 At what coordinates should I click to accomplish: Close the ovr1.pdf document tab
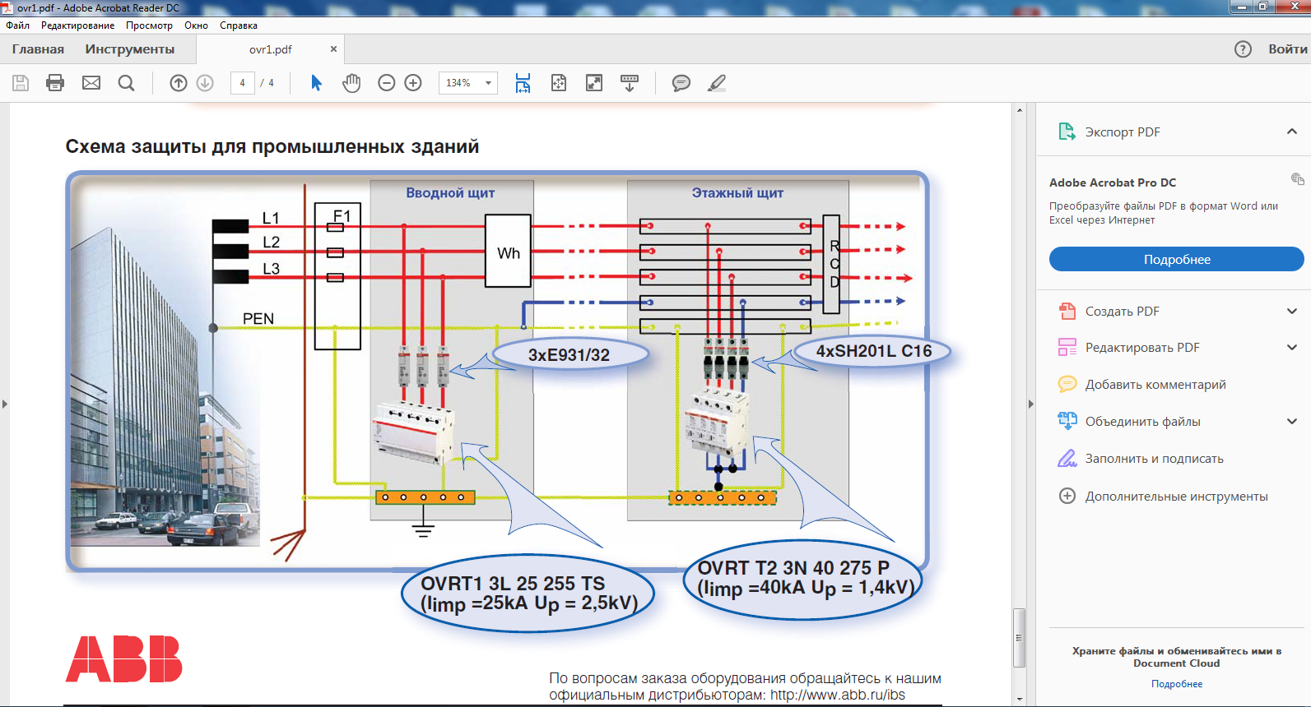point(333,49)
